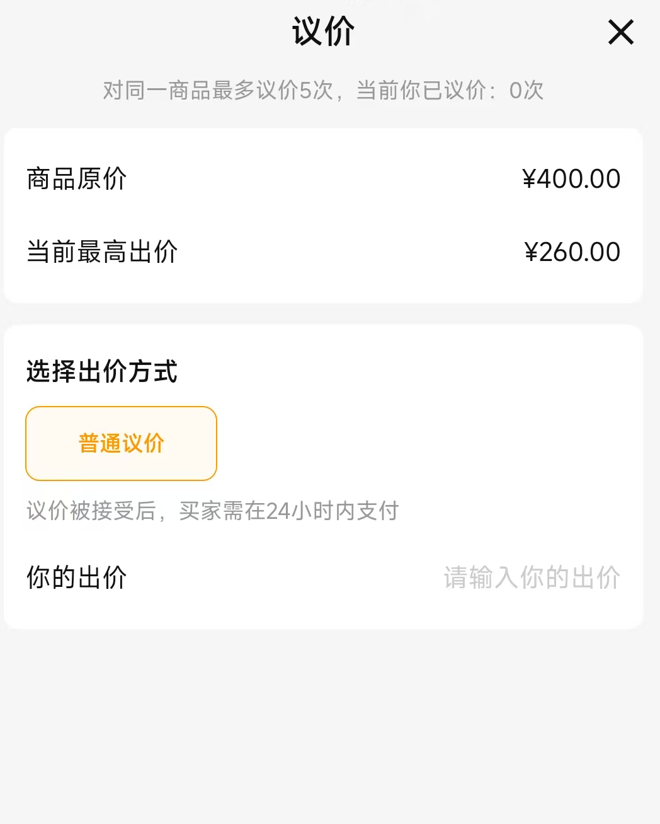Tap the empty gray area below the offer card
Image resolution: width=660 pixels, height=824 pixels.
[x=330, y=725]
